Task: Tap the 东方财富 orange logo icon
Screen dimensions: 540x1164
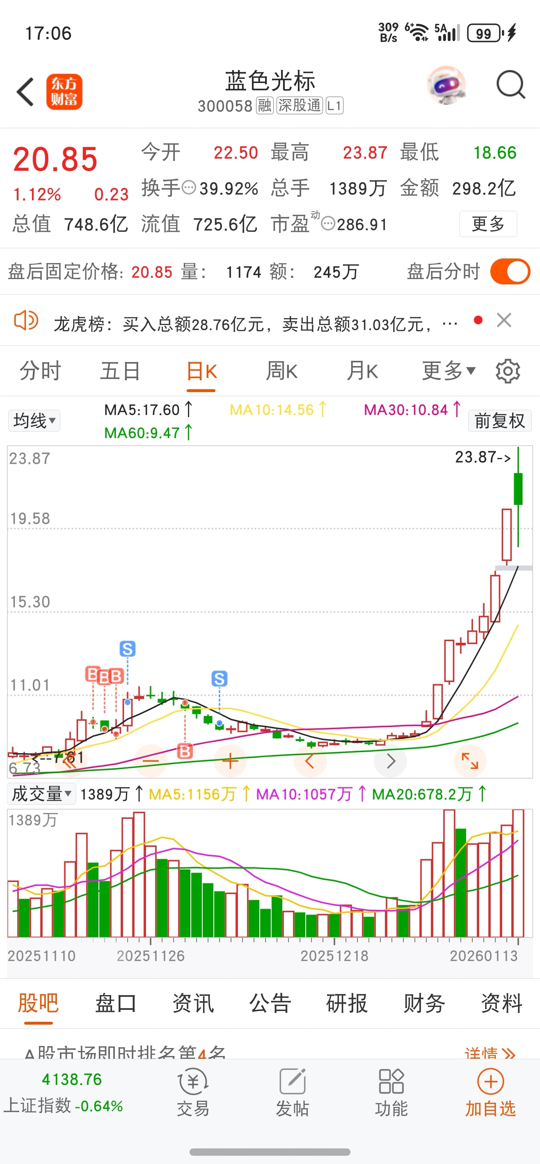Action: (64, 92)
